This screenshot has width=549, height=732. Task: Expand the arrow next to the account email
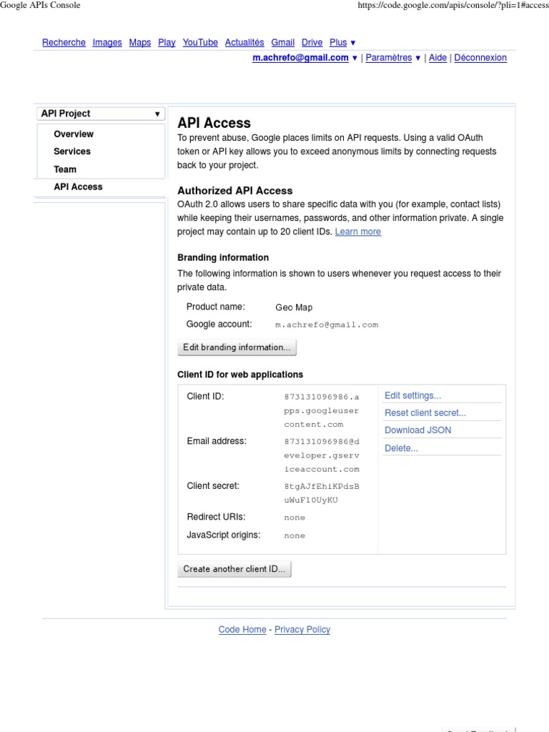coord(355,58)
